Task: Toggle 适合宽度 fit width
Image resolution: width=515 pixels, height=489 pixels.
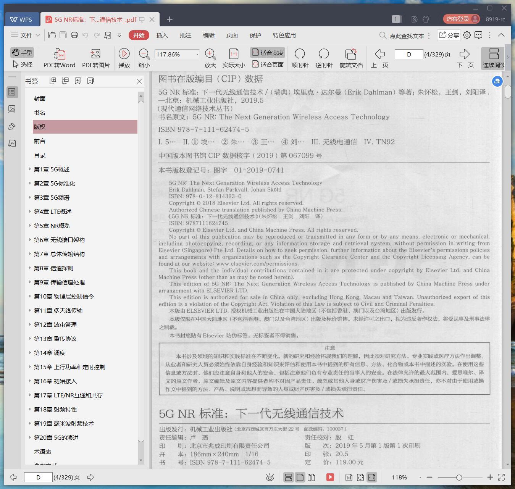Action: (268, 53)
